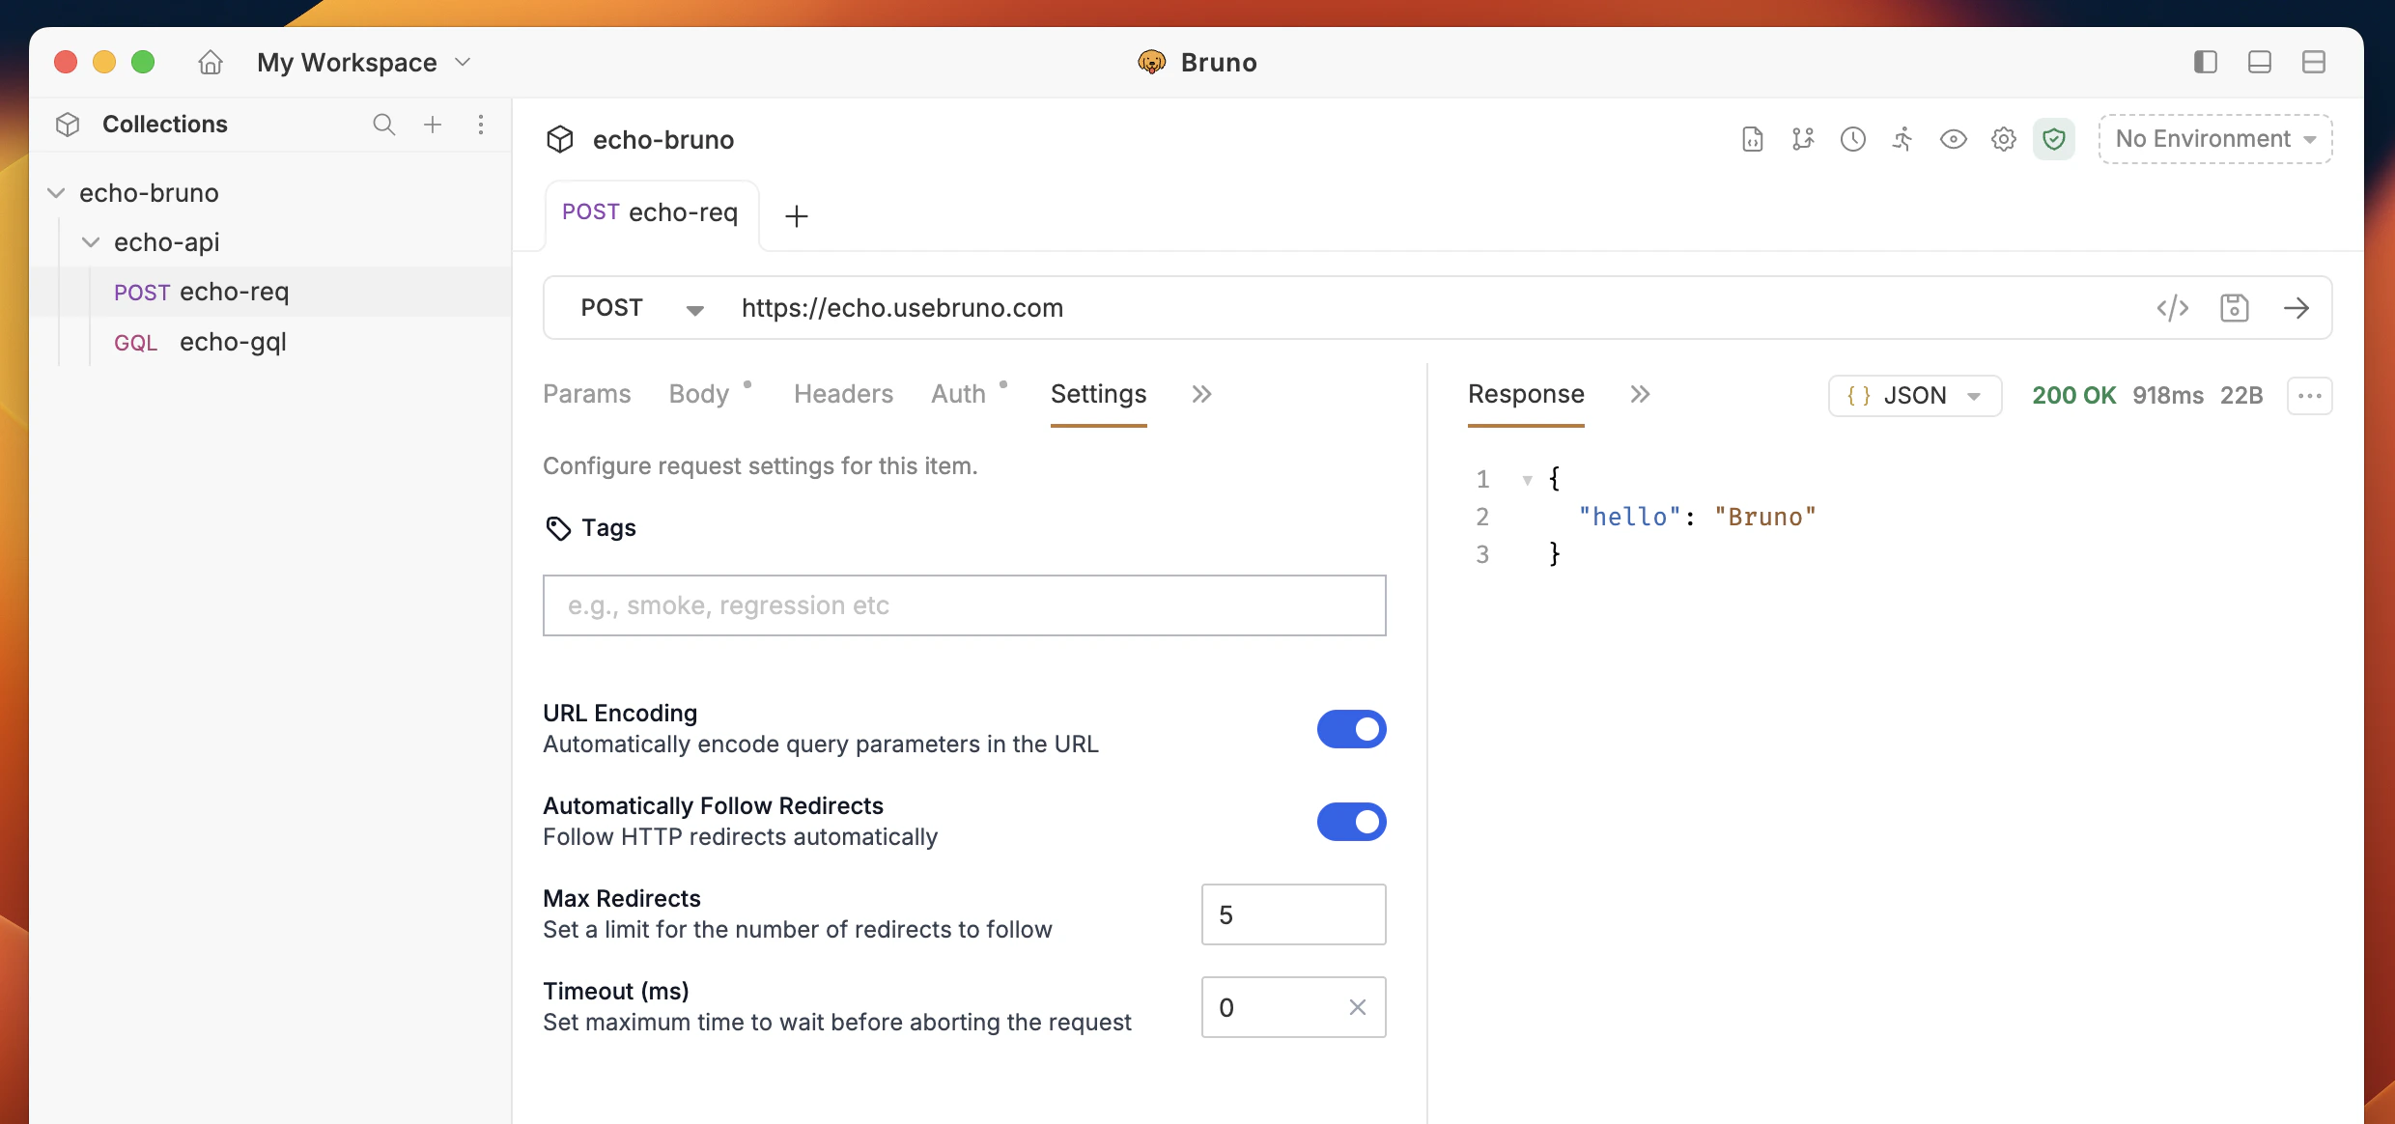Open the No Environment dropdown
The height and width of the screenshot is (1124, 2395).
click(x=2214, y=138)
